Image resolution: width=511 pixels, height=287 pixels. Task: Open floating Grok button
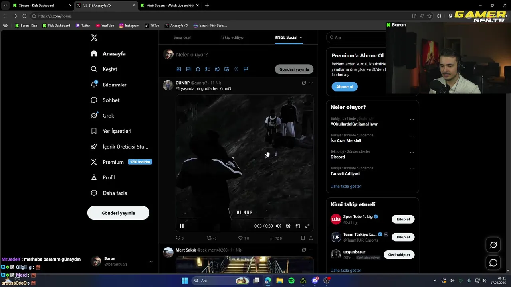pos(493,245)
